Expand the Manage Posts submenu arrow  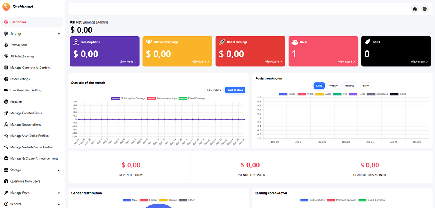59,193
